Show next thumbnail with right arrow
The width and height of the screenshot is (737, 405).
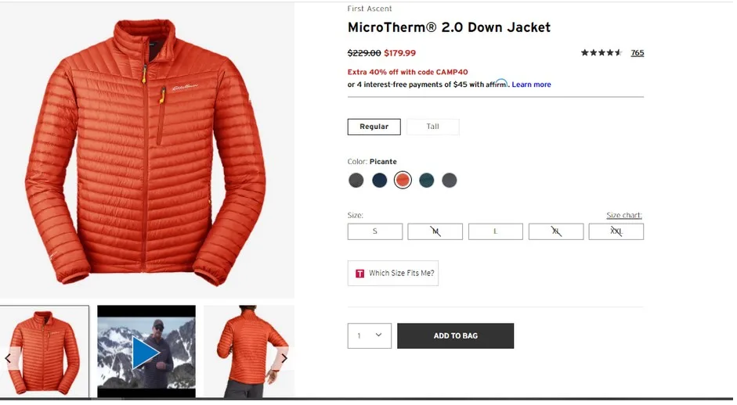[284, 359]
